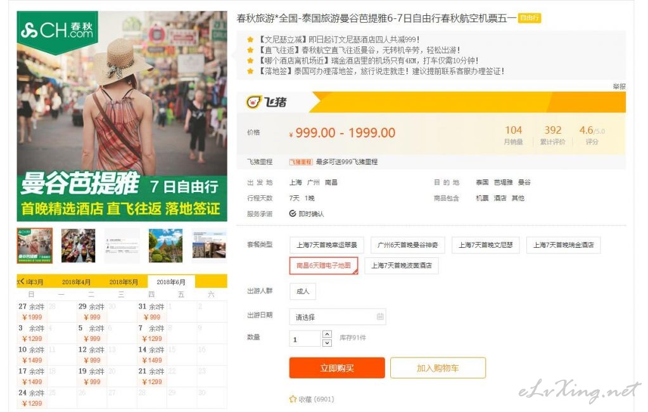Pick calendar date 29 priced ¥999
Image resolution: width=648 pixels, height=412 pixels.
pyautogui.click(x=91, y=311)
